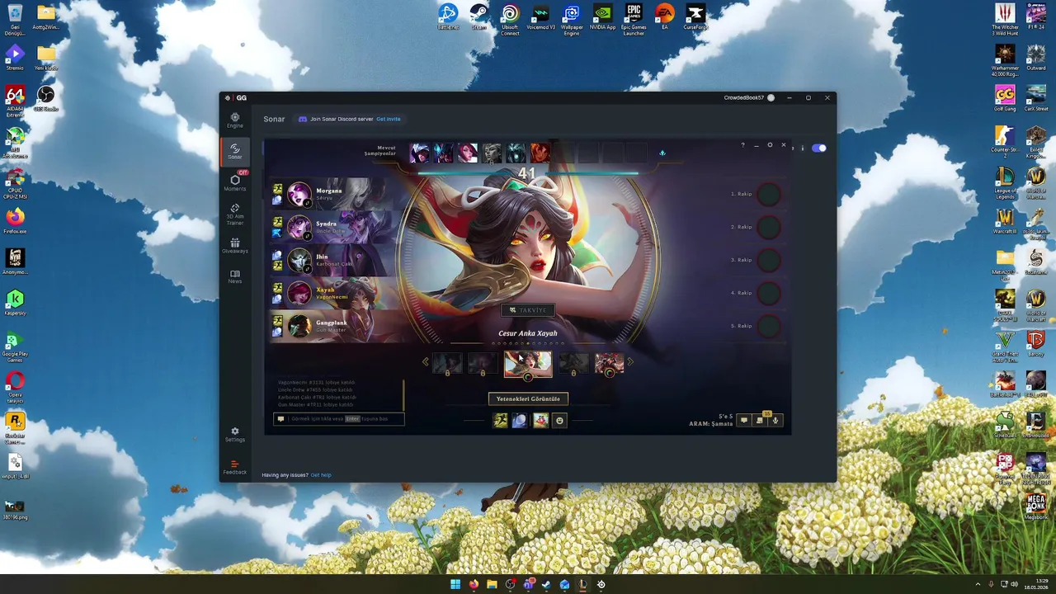Change the first summoner spell slot

pyautogui.click(x=500, y=421)
